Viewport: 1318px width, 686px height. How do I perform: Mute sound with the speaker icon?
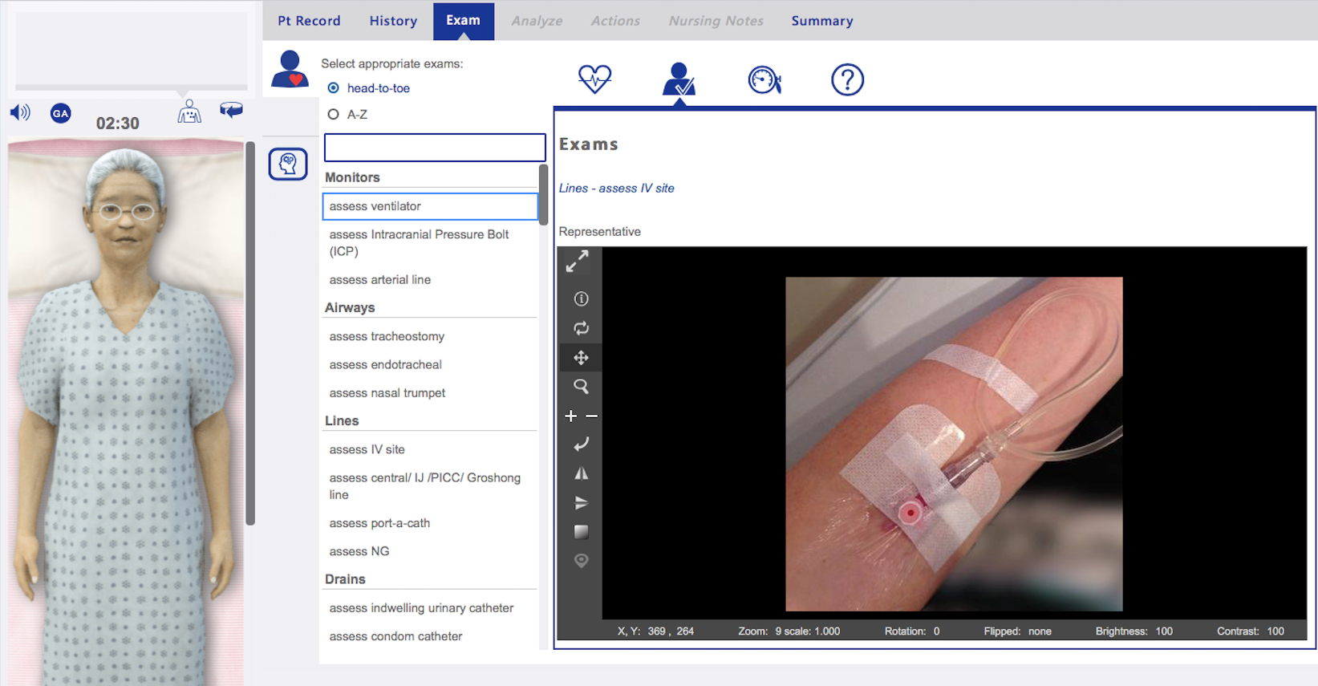(20, 112)
